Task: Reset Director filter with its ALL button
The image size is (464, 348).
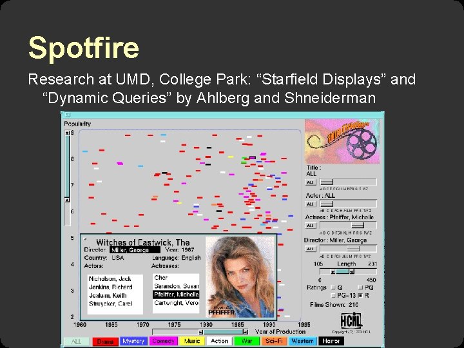Action: pos(311,249)
